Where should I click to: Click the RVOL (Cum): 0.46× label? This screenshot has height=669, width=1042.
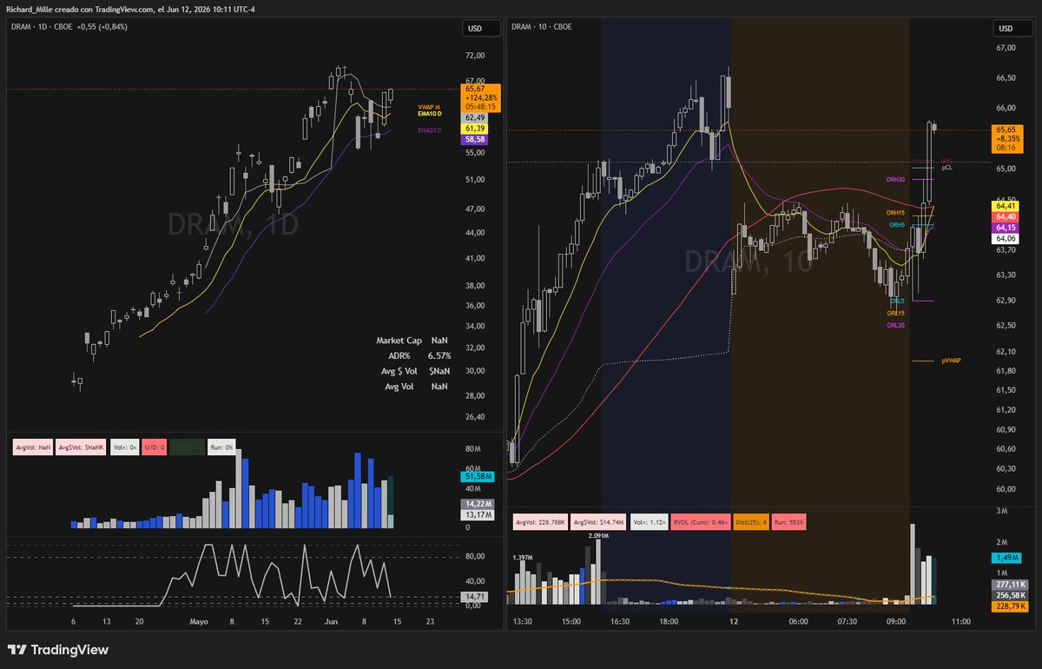pyautogui.click(x=700, y=522)
